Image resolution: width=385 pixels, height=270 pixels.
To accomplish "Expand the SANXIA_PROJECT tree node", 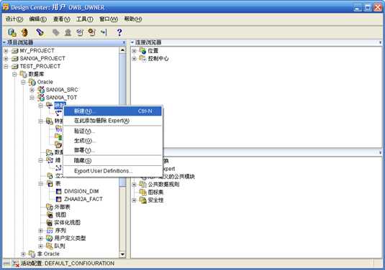I will [x=6, y=59].
